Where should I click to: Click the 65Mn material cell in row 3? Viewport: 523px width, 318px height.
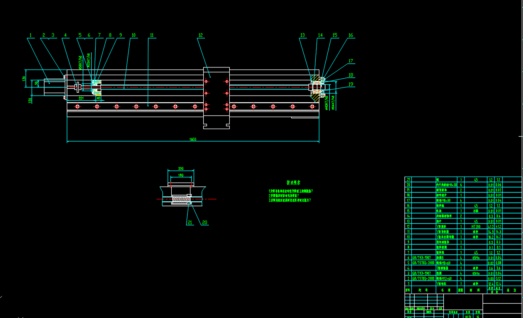pyautogui.click(x=475, y=273)
